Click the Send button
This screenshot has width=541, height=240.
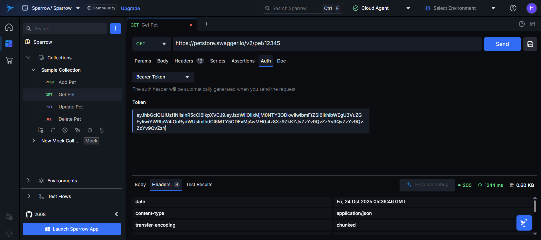coord(502,44)
